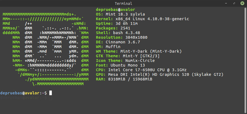Close the Terminal window
Screen dimensions: 247x114
(242, 3)
